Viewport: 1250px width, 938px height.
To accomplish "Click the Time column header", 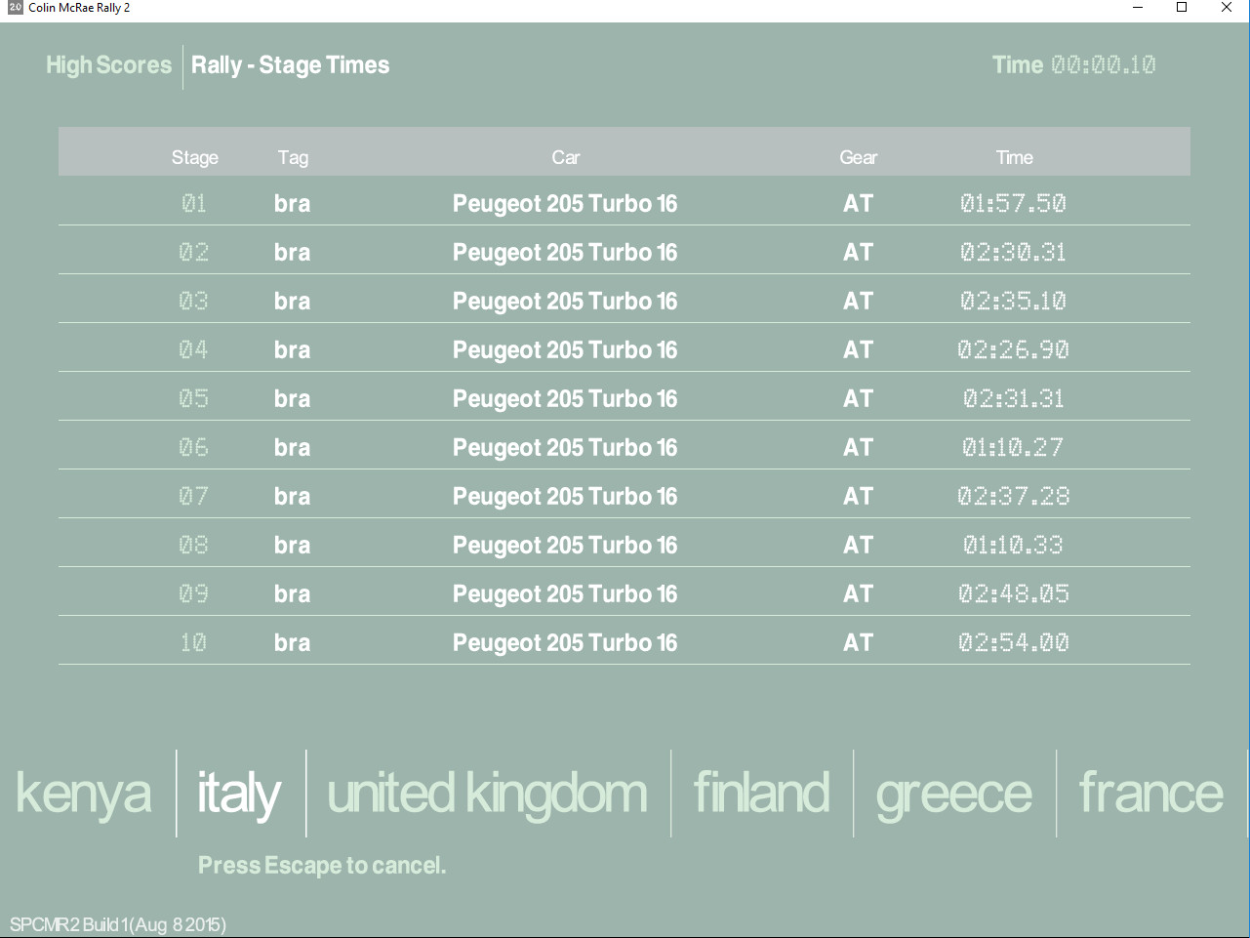I will tap(1014, 157).
